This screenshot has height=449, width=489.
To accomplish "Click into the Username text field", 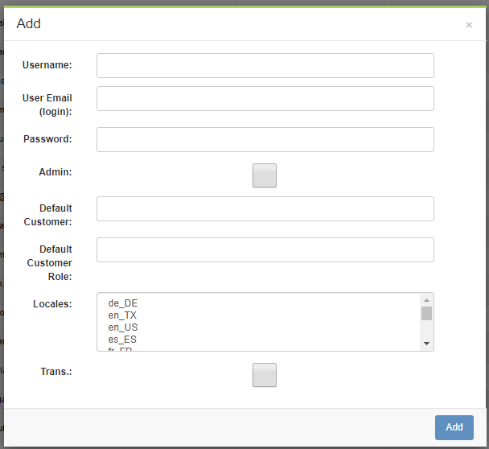I will tap(265, 65).
